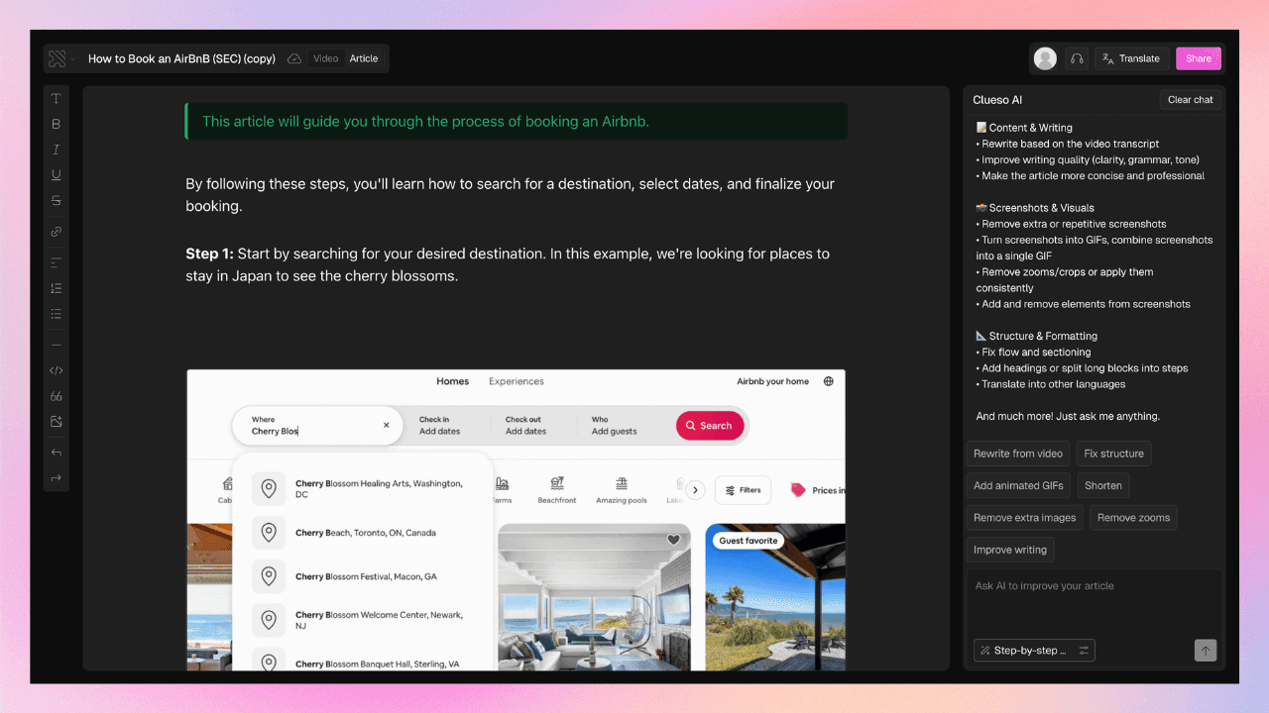Image resolution: width=1269 pixels, height=713 pixels.
Task: Click the Cherry Beach, Toronto suggestion
Action: tap(363, 533)
